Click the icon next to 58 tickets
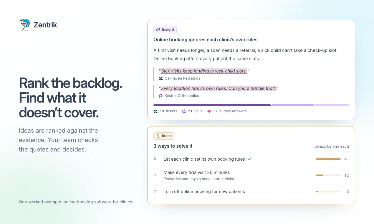 pyautogui.click(x=155, y=111)
